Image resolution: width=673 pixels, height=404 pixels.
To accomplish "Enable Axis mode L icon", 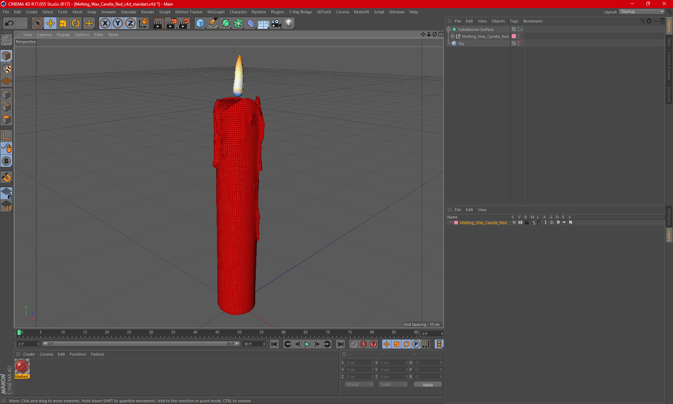I will [6, 136].
